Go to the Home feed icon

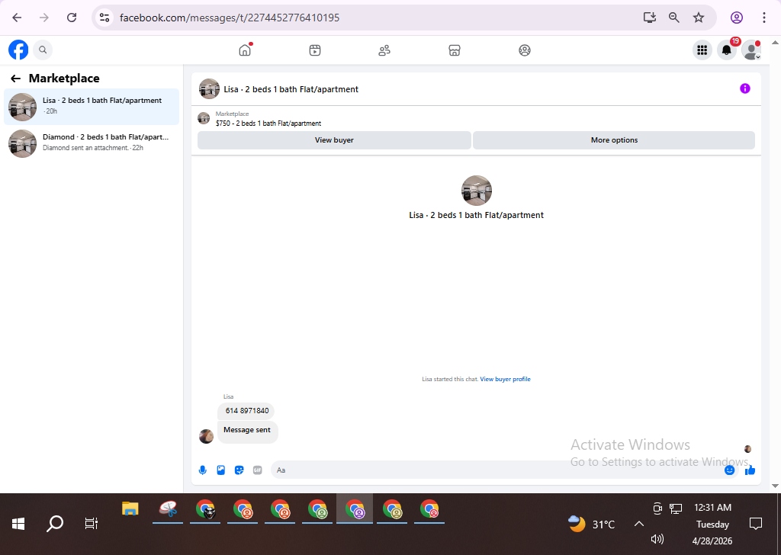pos(245,50)
